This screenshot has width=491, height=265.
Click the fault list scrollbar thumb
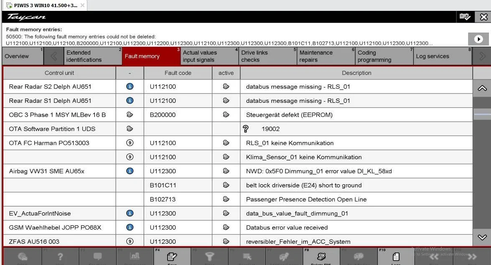(482, 115)
